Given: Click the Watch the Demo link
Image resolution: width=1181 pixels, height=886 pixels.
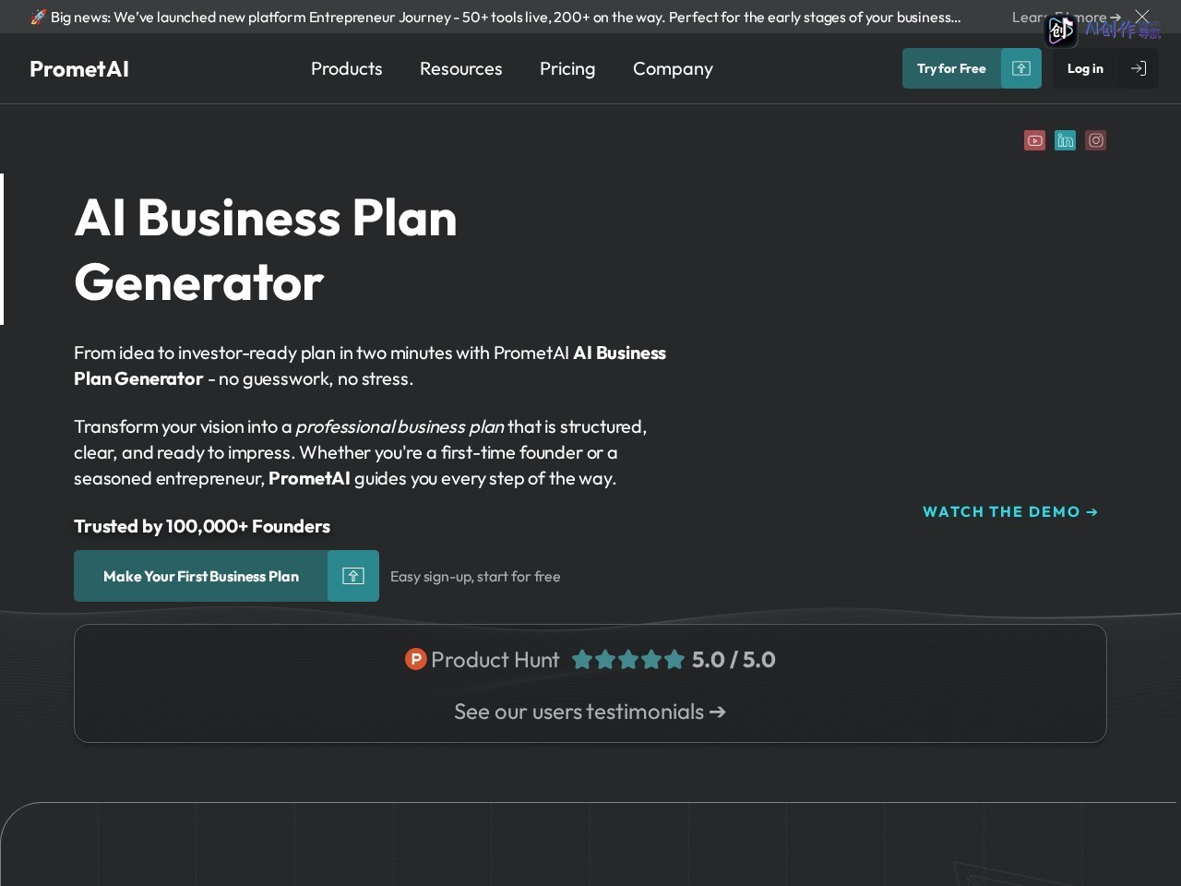Looking at the screenshot, I should pyautogui.click(x=1010, y=511).
